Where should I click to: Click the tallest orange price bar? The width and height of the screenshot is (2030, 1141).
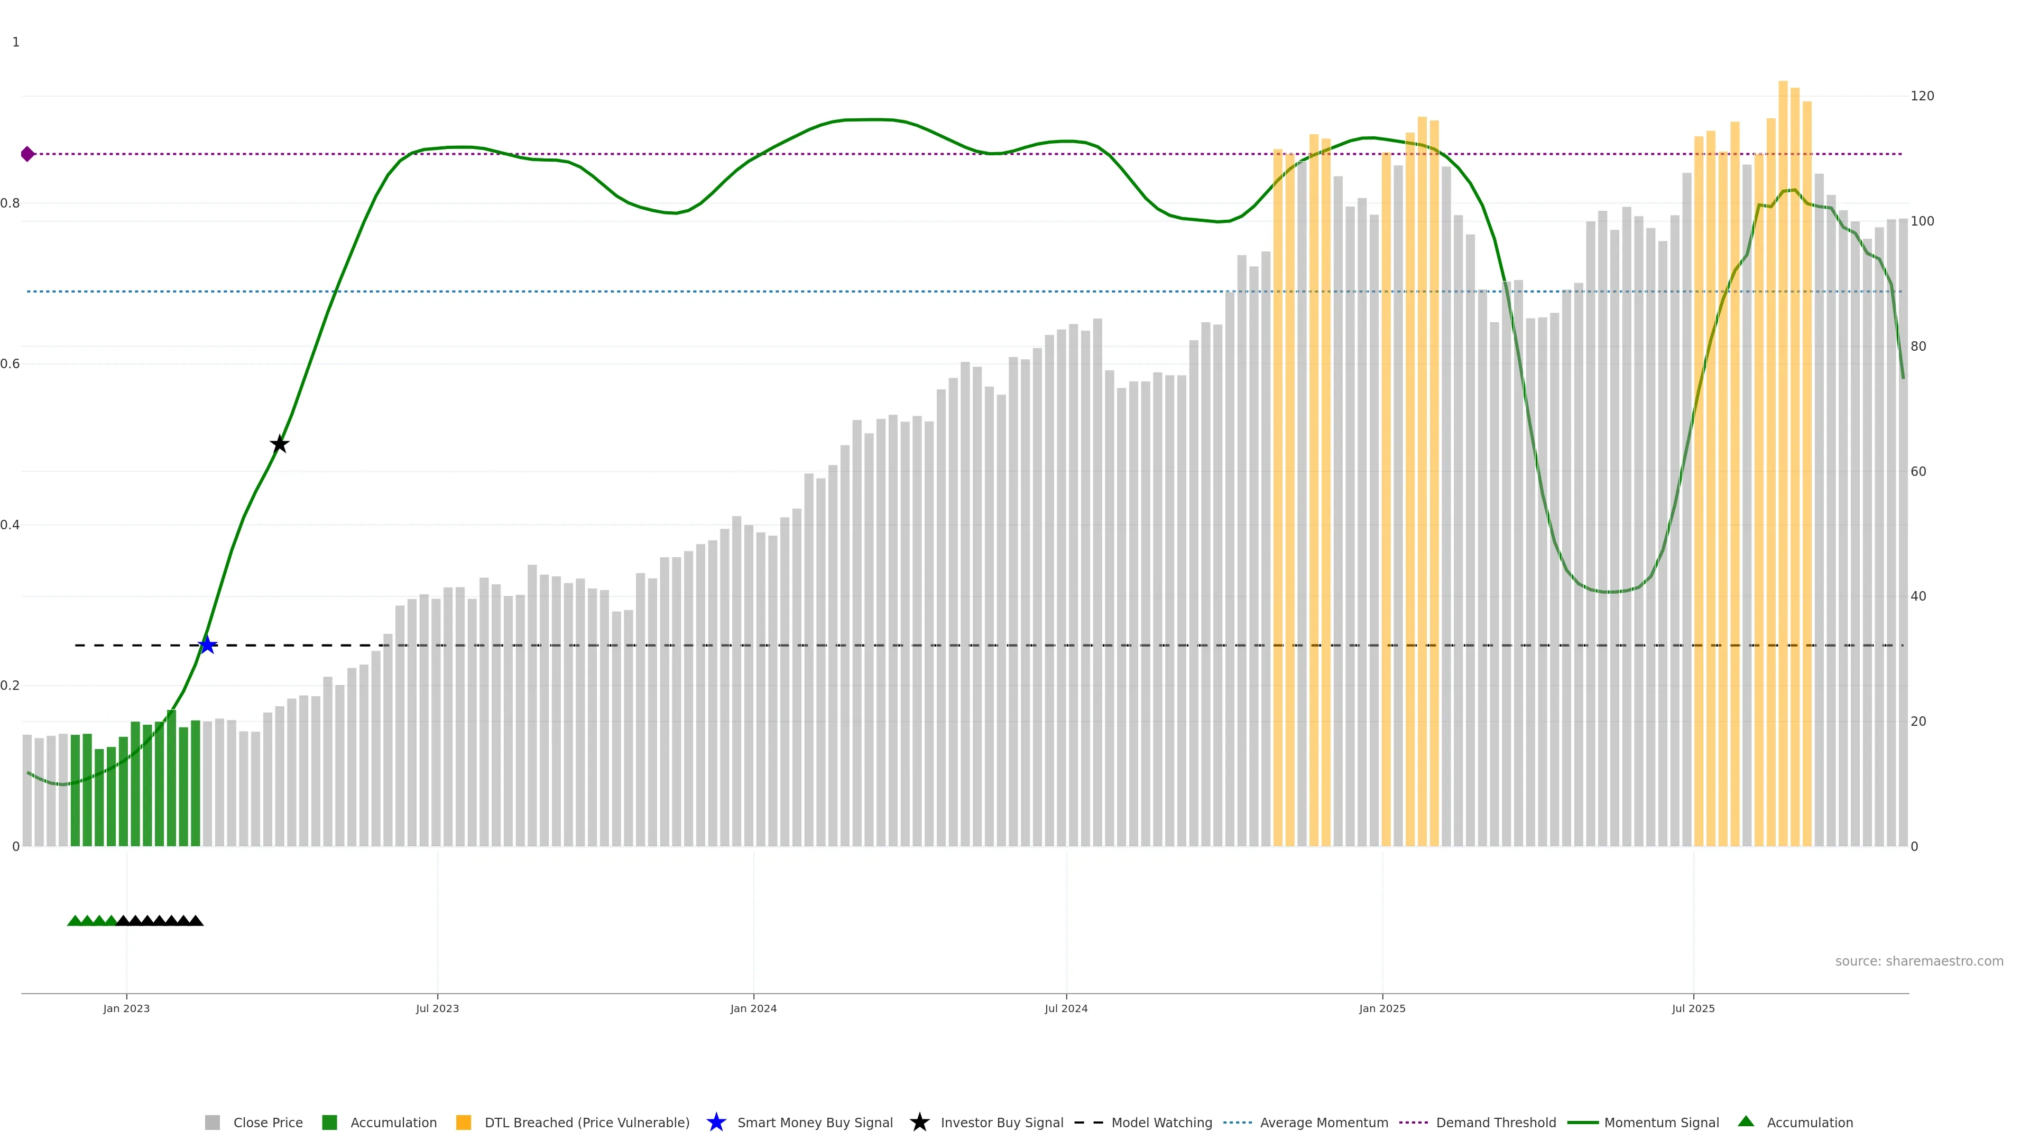pos(1783,472)
